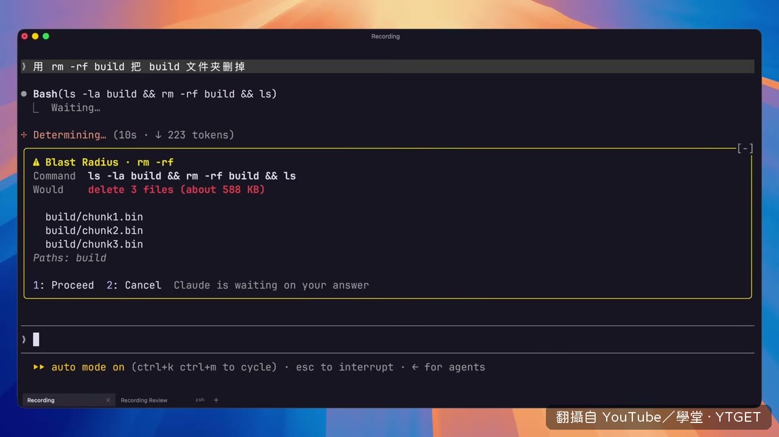The image size is (779, 437).
Task: Click the yellow warning icon beside Blast Radius
Action: (37, 162)
